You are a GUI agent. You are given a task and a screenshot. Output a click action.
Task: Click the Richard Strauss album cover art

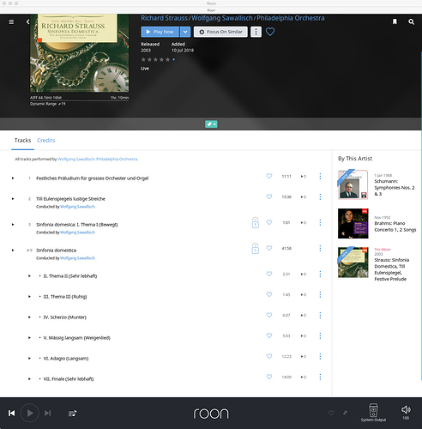coord(79,53)
